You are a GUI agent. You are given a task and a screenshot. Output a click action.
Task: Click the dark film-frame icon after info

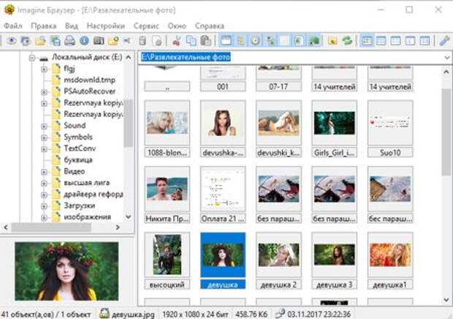99,41
